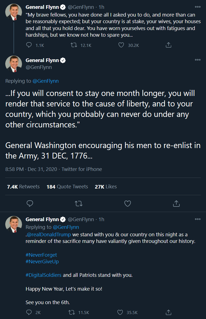Share the first tweet via share icon
206x319 pixels.
[169, 45]
